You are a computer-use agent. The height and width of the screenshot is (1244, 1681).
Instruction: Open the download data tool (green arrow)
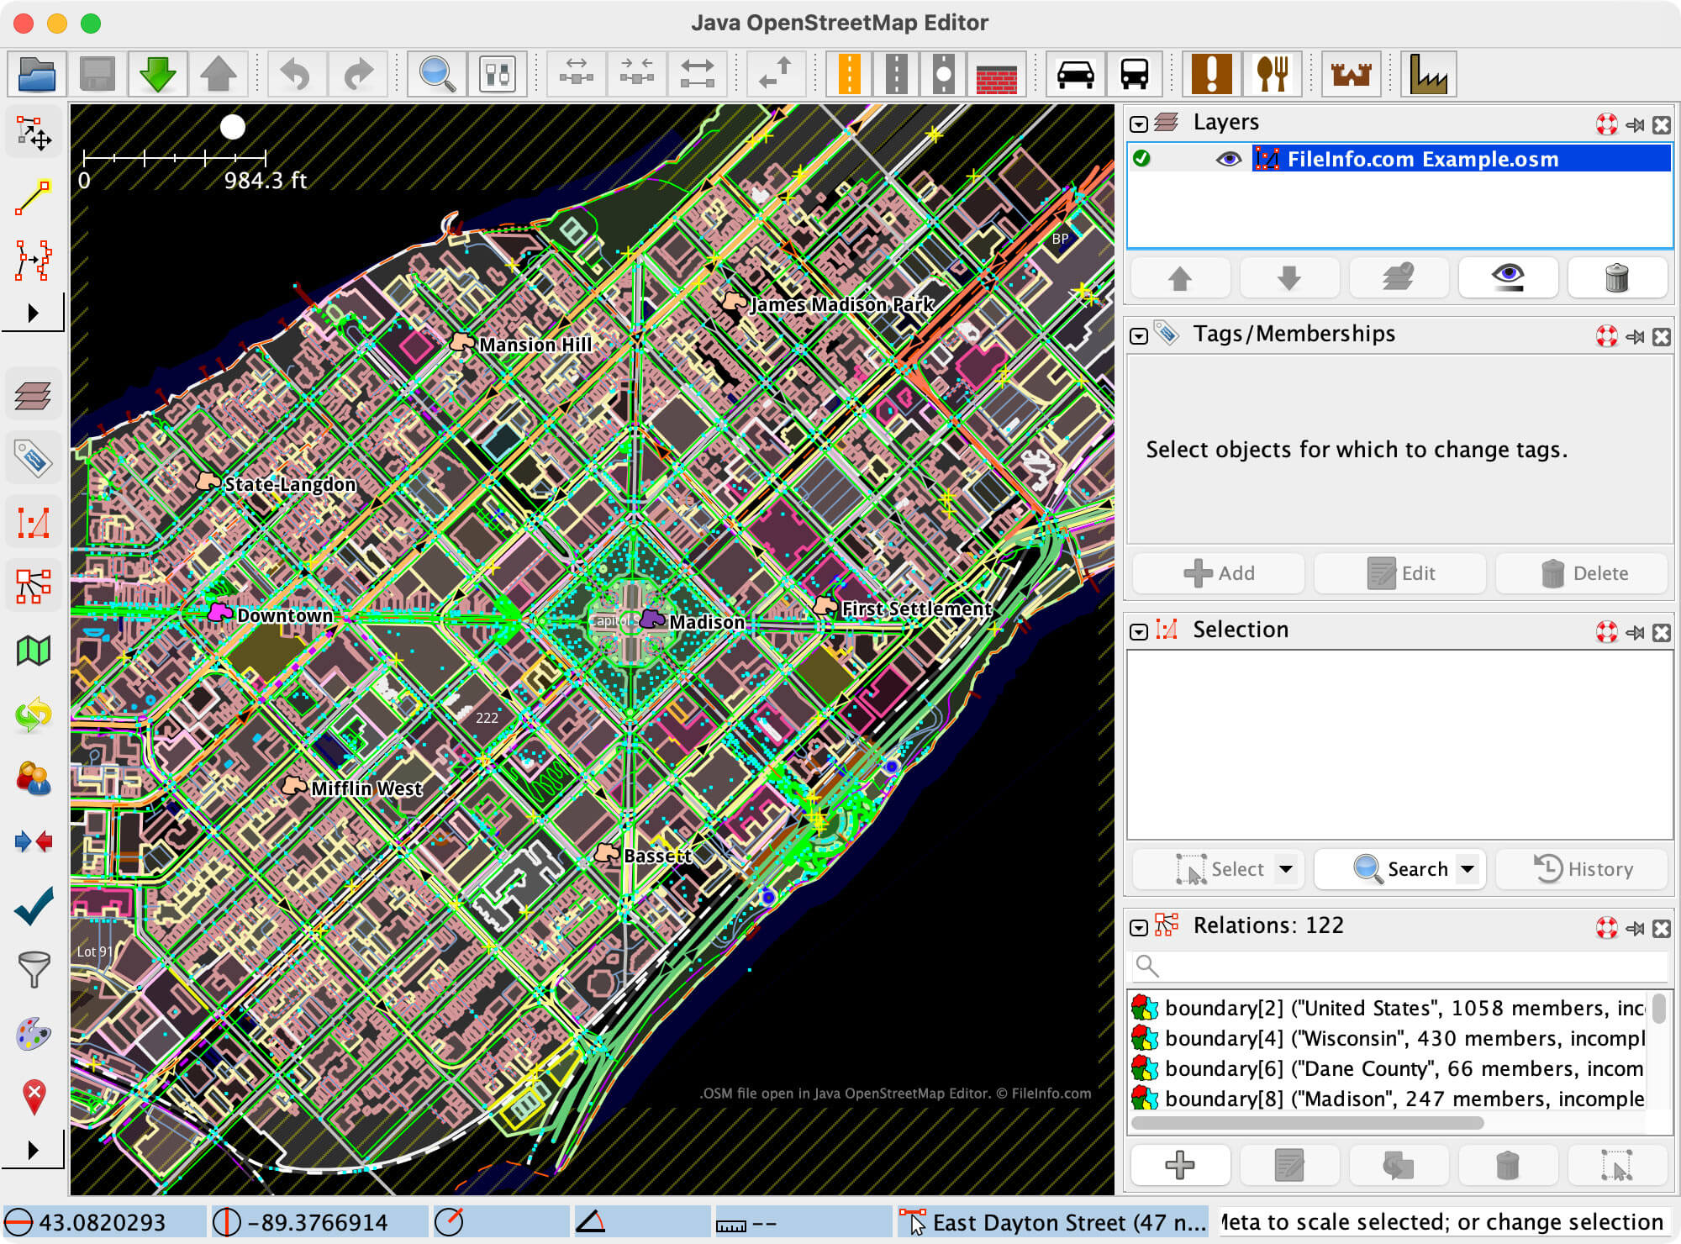click(x=156, y=74)
